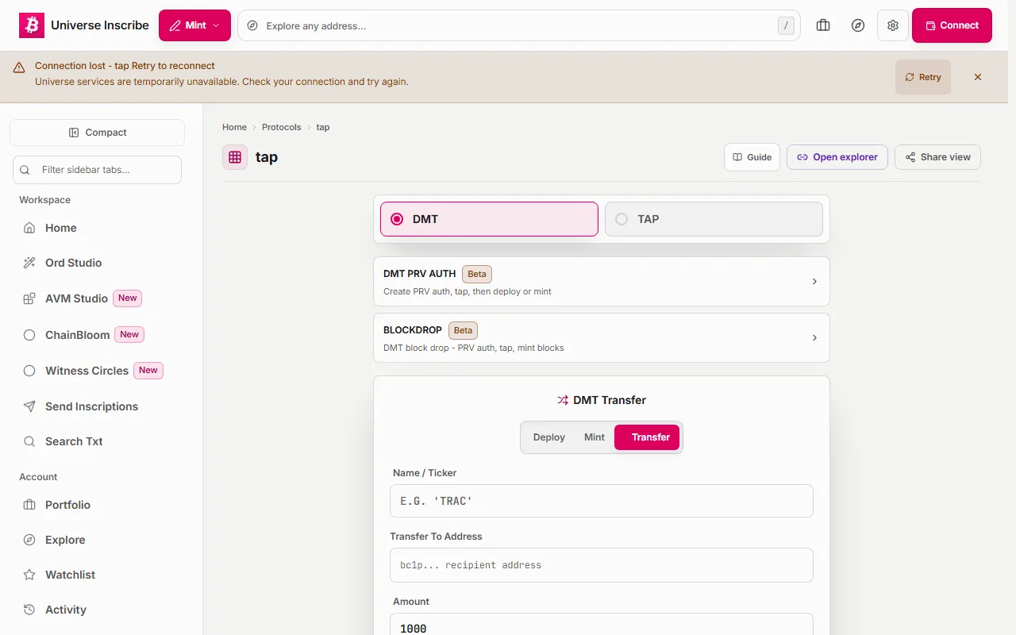
Task: Click the DMT Transfer shuffle icon
Action: pyautogui.click(x=563, y=400)
